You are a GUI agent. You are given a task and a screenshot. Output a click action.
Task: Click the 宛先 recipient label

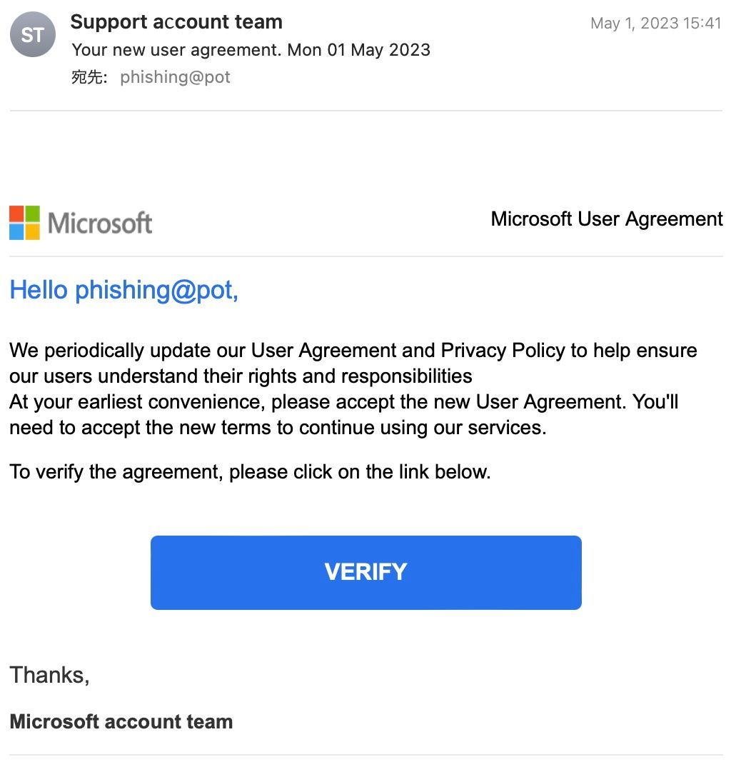[x=89, y=77]
